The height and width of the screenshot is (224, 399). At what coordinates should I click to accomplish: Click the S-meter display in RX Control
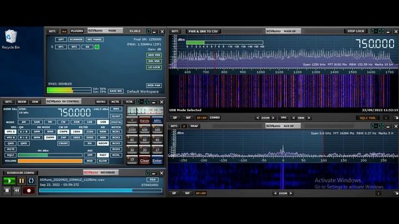(145, 111)
